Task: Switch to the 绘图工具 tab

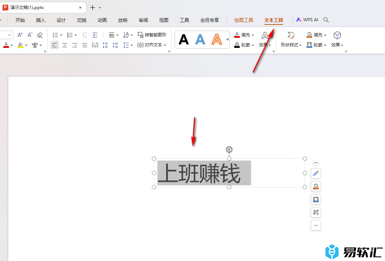Action: tap(243, 20)
